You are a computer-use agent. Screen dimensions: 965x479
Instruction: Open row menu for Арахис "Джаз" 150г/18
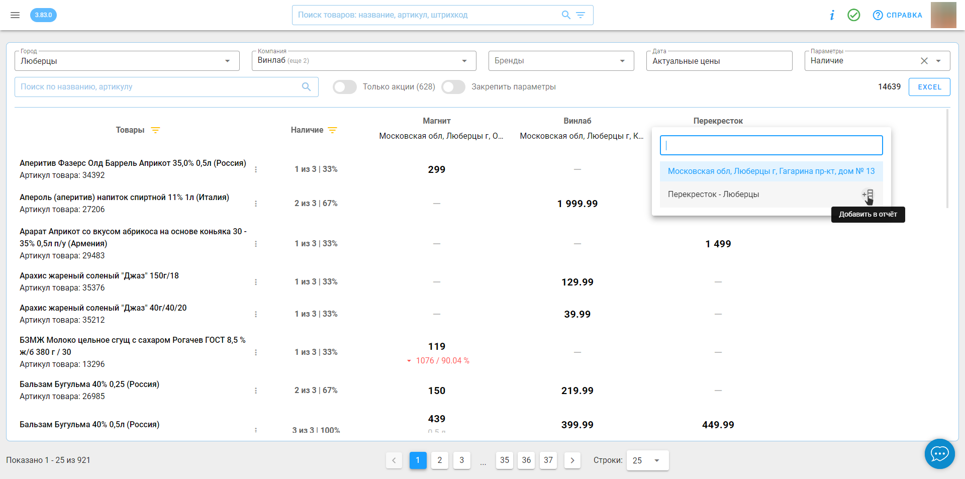[x=256, y=282]
